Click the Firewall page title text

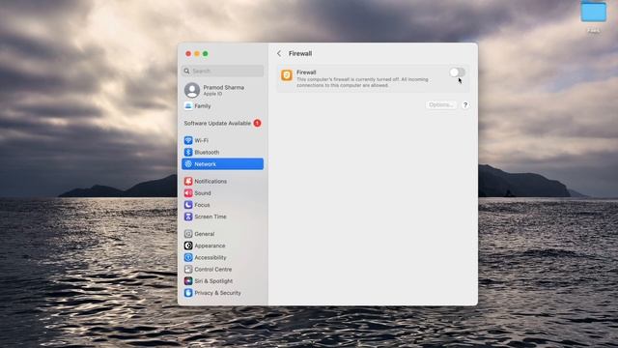(300, 54)
